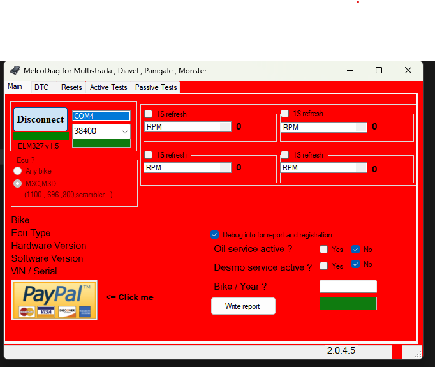Viewport: 435px width, 367px height.
Task: Click the Write report button
Action: pos(243,306)
